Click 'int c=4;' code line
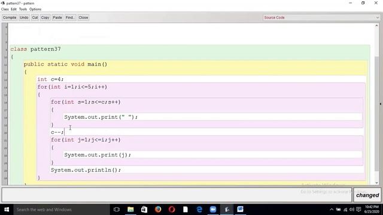Screen dimensions: 383x215 50,79
